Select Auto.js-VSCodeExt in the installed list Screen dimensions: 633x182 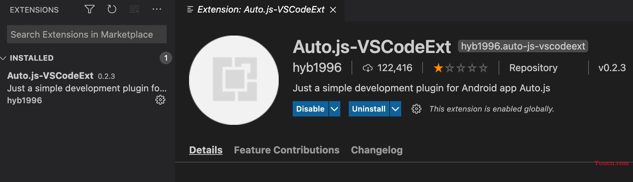click(x=87, y=88)
